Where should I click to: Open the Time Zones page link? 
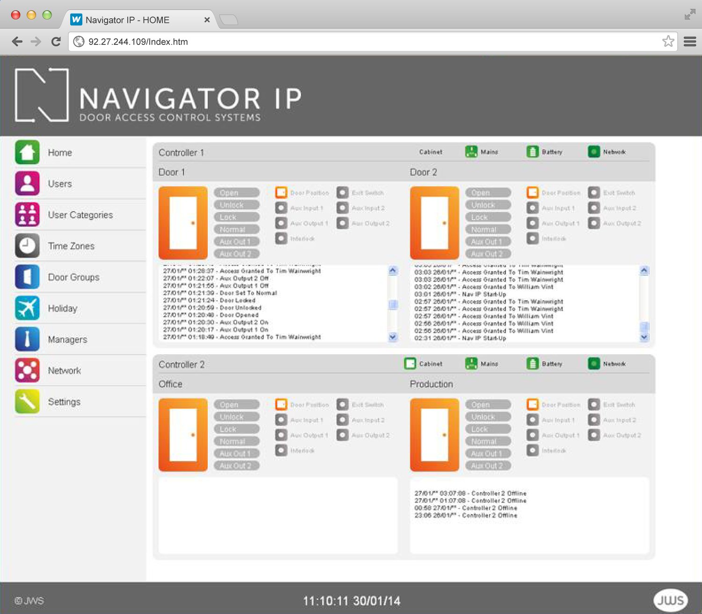pos(71,246)
